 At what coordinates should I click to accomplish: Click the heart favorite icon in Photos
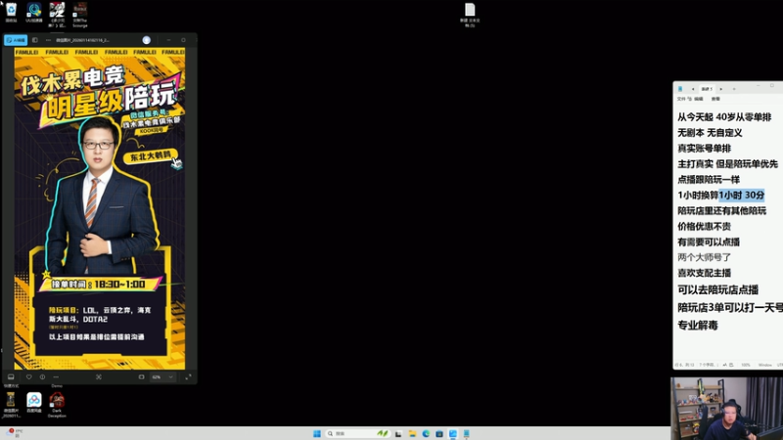click(29, 377)
